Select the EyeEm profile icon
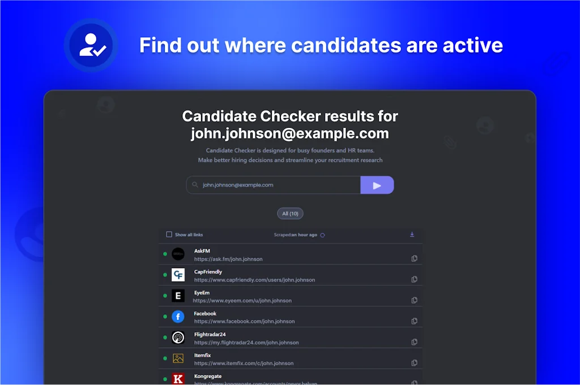 178,296
